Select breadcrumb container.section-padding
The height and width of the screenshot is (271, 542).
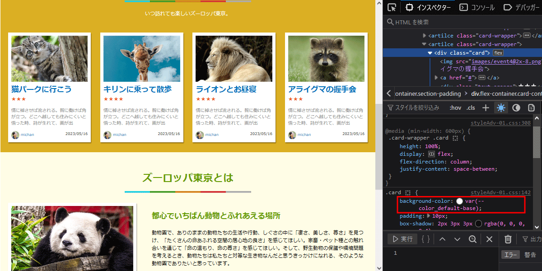[x=428, y=93]
